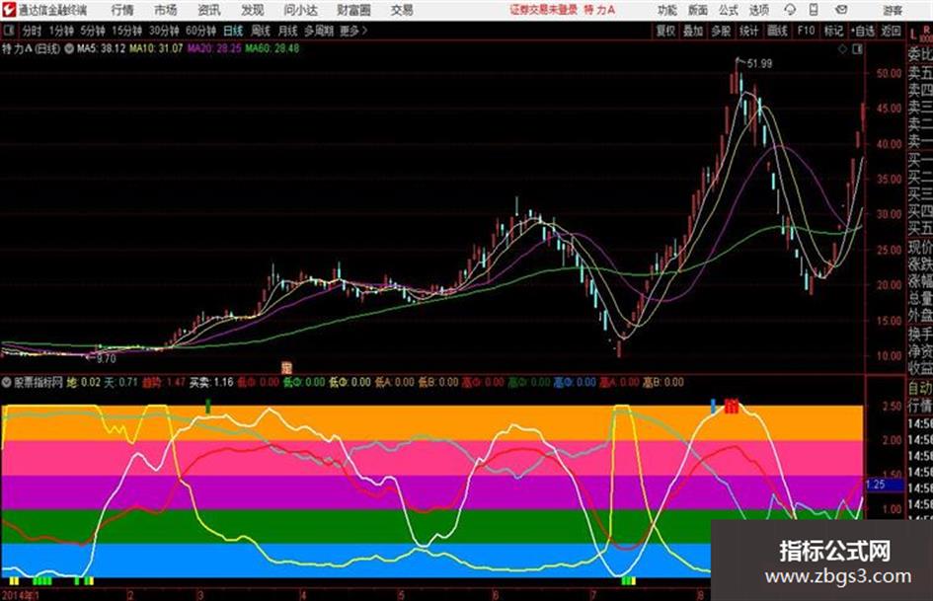Switch to 分时 period tab
This screenshot has height=601, width=933.
pos(33,31)
